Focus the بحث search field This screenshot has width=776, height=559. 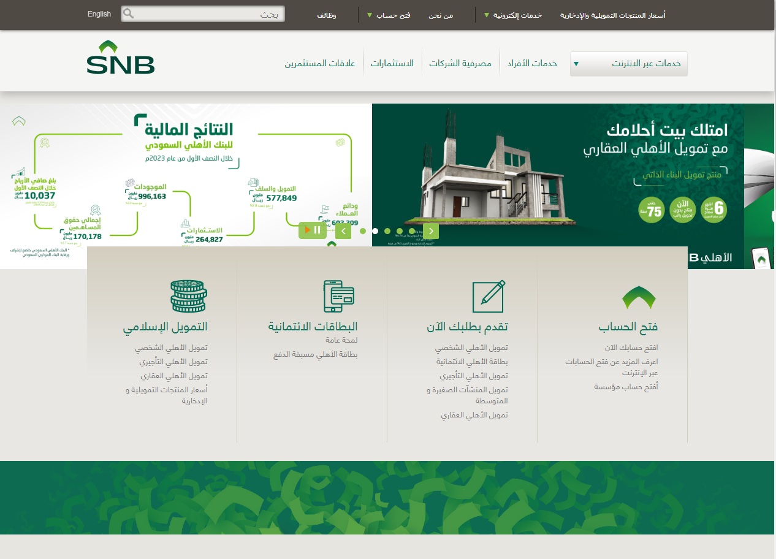(x=203, y=14)
